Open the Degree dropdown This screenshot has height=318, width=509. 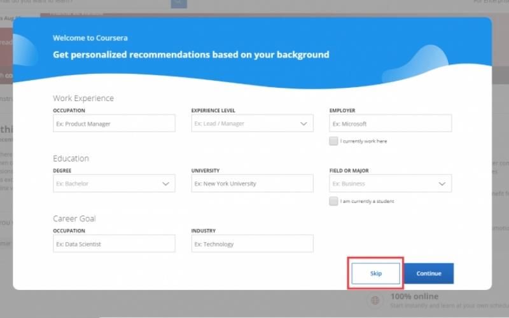tap(114, 183)
